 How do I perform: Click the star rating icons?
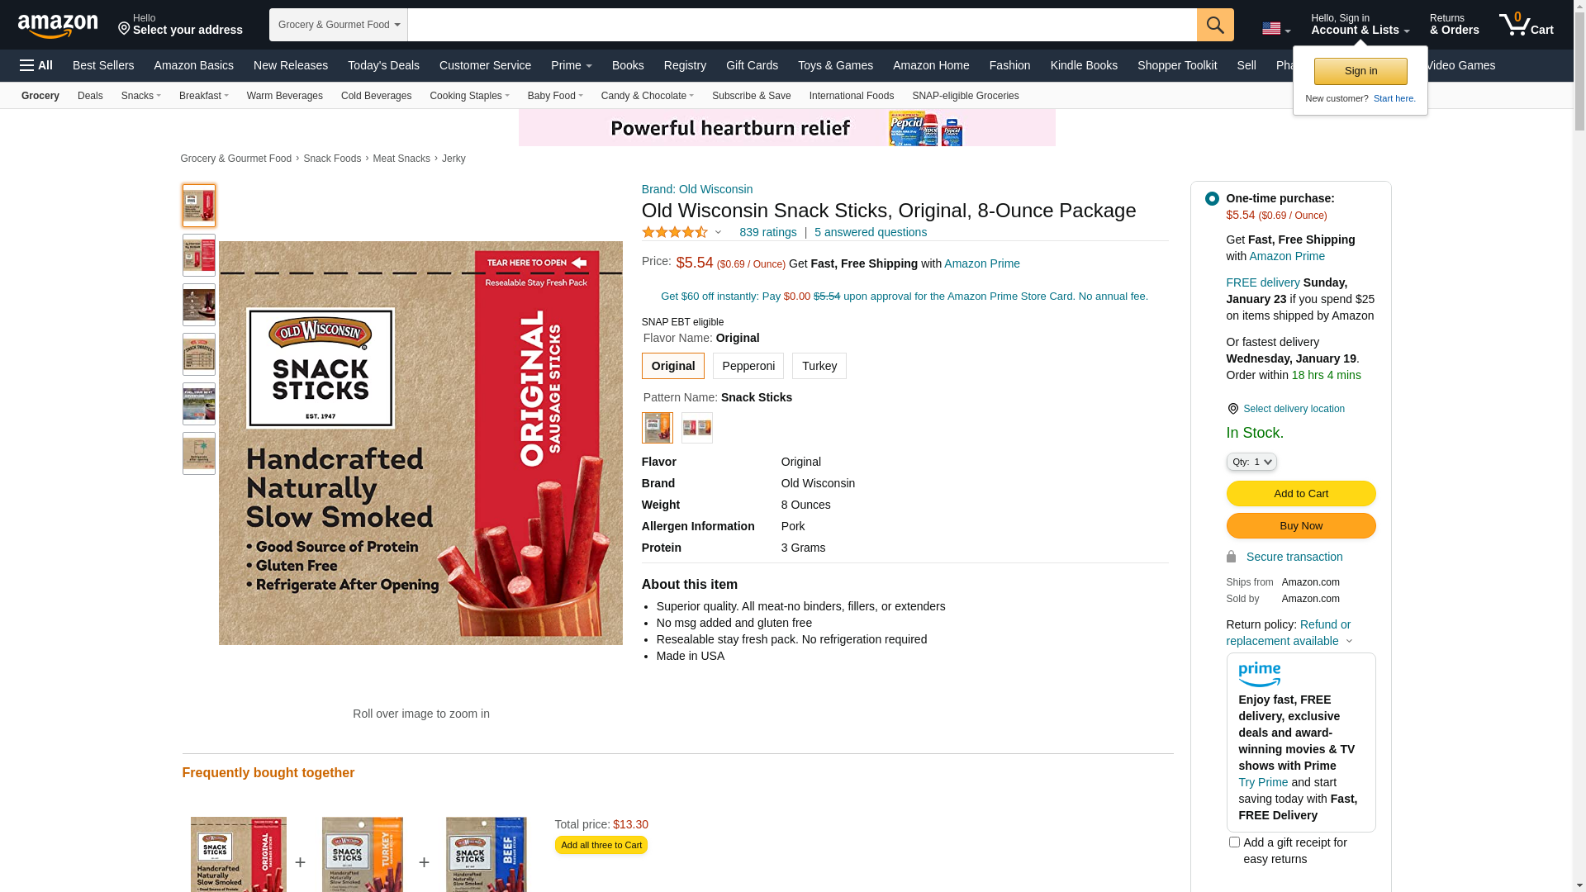coord(675,233)
